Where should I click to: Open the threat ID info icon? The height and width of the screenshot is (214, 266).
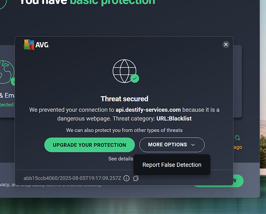(x=126, y=178)
